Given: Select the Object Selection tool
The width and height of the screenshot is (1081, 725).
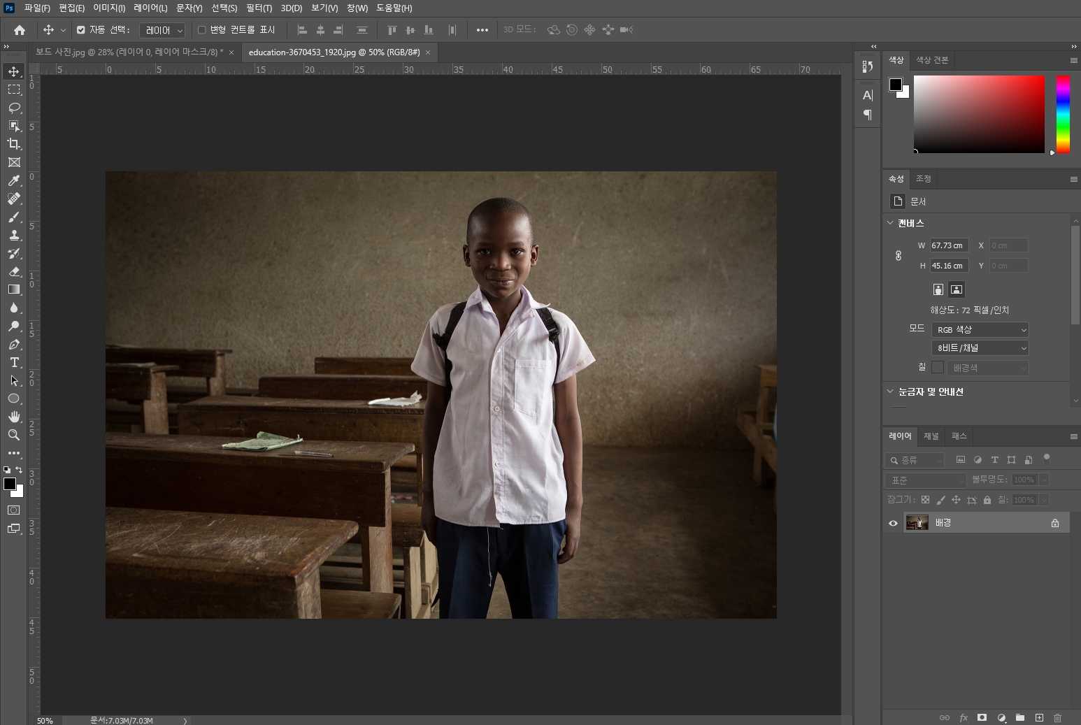Looking at the screenshot, I should [13, 126].
